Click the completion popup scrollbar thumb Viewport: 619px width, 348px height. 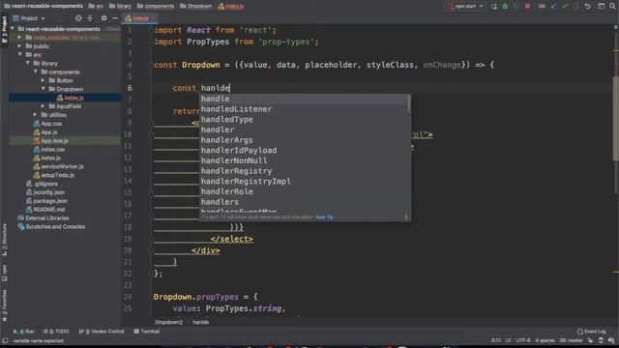[x=409, y=103]
